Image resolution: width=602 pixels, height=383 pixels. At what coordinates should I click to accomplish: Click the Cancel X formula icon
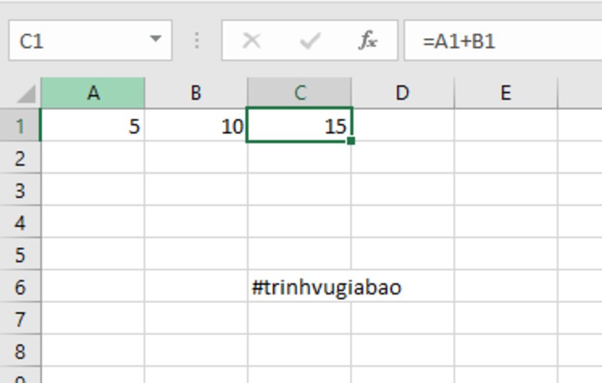pyautogui.click(x=252, y=41)
